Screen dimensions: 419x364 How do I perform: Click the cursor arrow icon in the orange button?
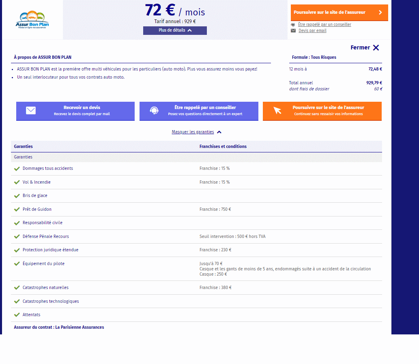tap(277, 111)
